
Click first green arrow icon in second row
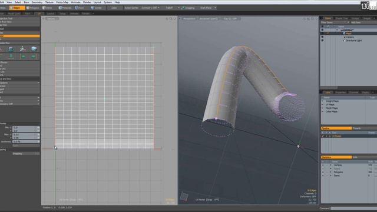(x=23, y=57)
